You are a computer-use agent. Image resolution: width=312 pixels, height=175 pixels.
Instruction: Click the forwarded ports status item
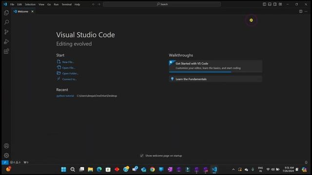(26, 162)
